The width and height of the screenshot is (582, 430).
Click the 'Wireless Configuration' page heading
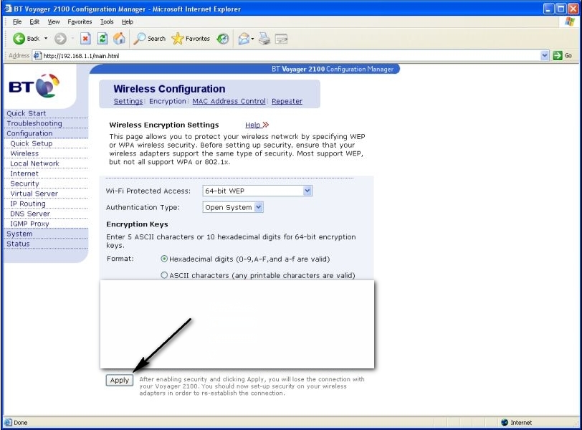click(x=169, y=89)
